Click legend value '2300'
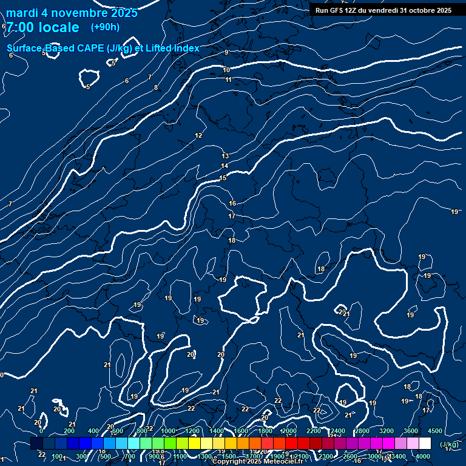This screenshot has height=466, width=466. click(x=326, y=456)
